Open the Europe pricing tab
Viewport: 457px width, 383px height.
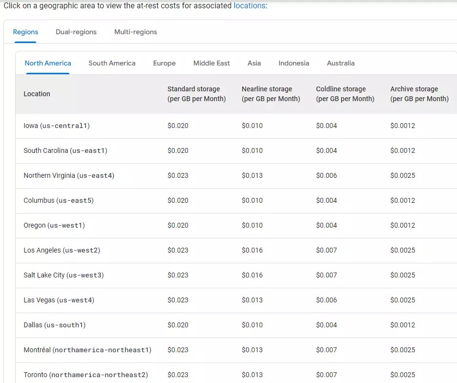point(164,63)
